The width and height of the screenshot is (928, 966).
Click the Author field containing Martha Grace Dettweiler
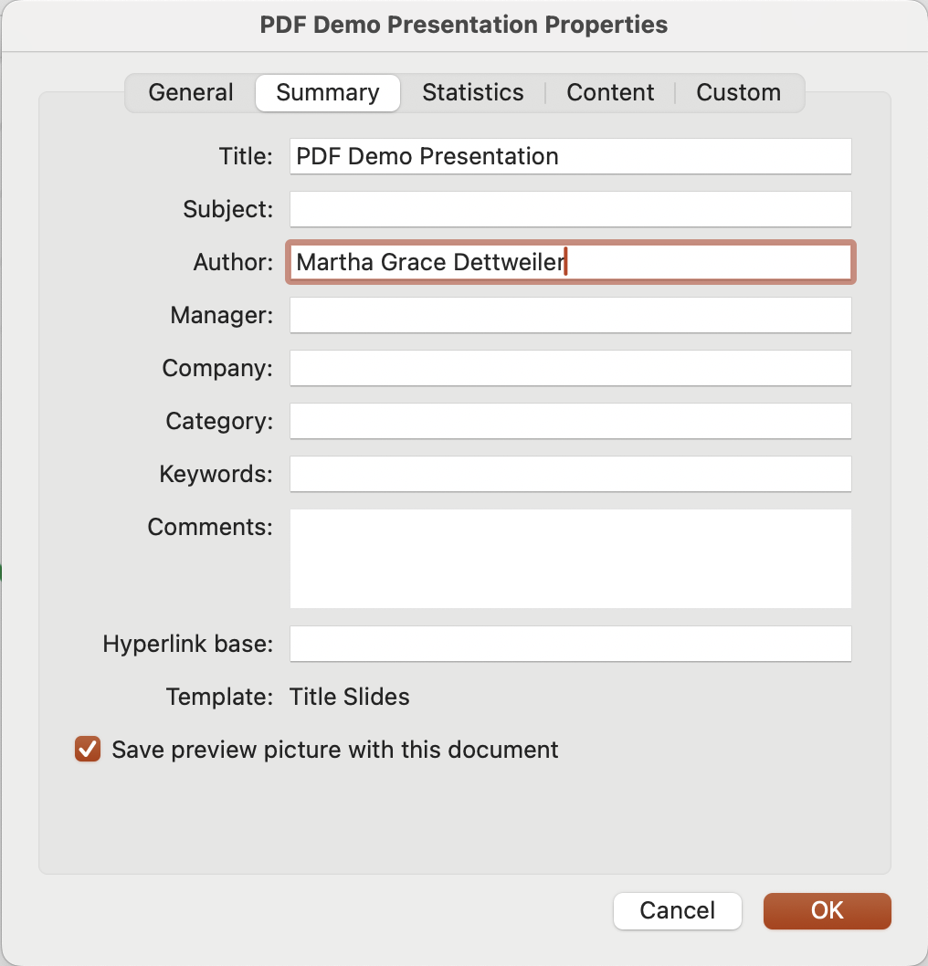[x=570, y=262]
